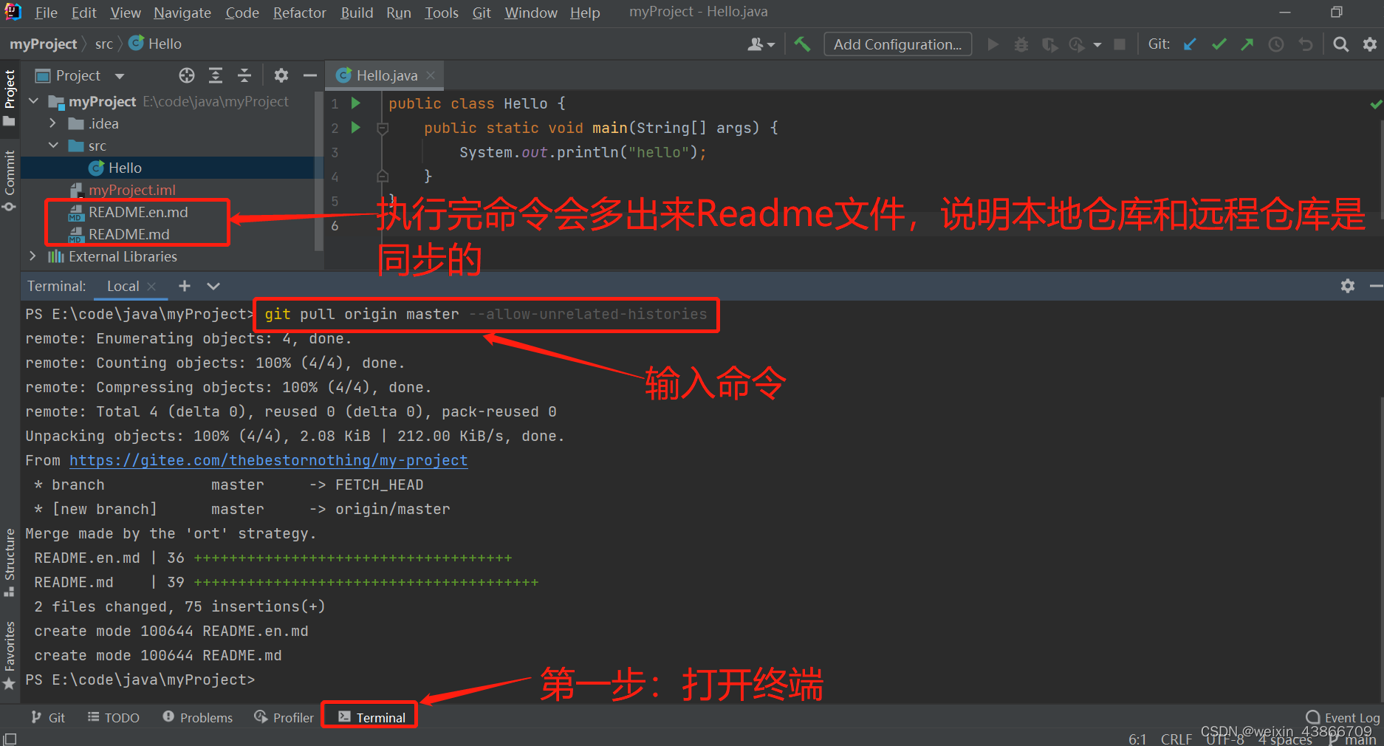Click the Debug bug icon in toolbar
Screen dimensions: 1384x746
[1021, 44]
